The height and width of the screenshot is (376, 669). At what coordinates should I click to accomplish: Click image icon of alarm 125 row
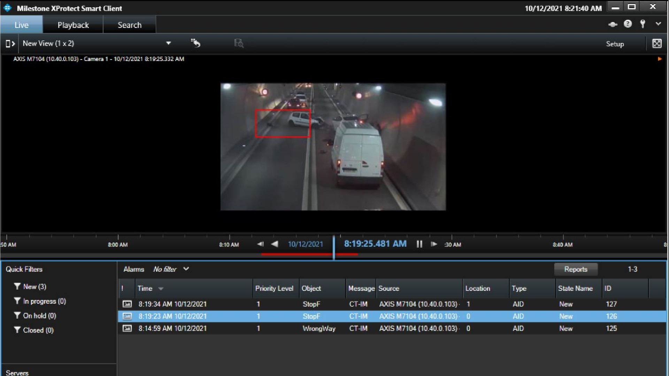click(127, 328)
